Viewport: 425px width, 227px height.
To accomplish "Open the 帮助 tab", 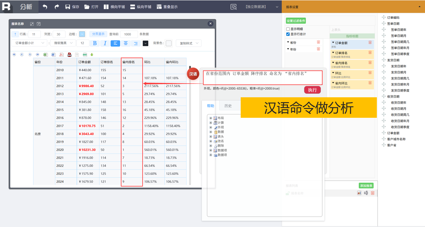I will tap(211, 106).
